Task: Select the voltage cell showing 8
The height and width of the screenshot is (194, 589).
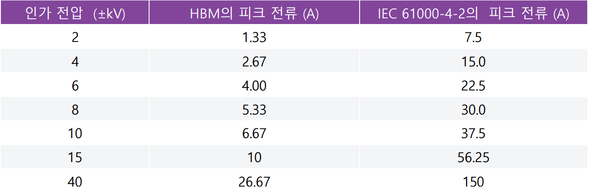Action: click(x=75, y=110)
